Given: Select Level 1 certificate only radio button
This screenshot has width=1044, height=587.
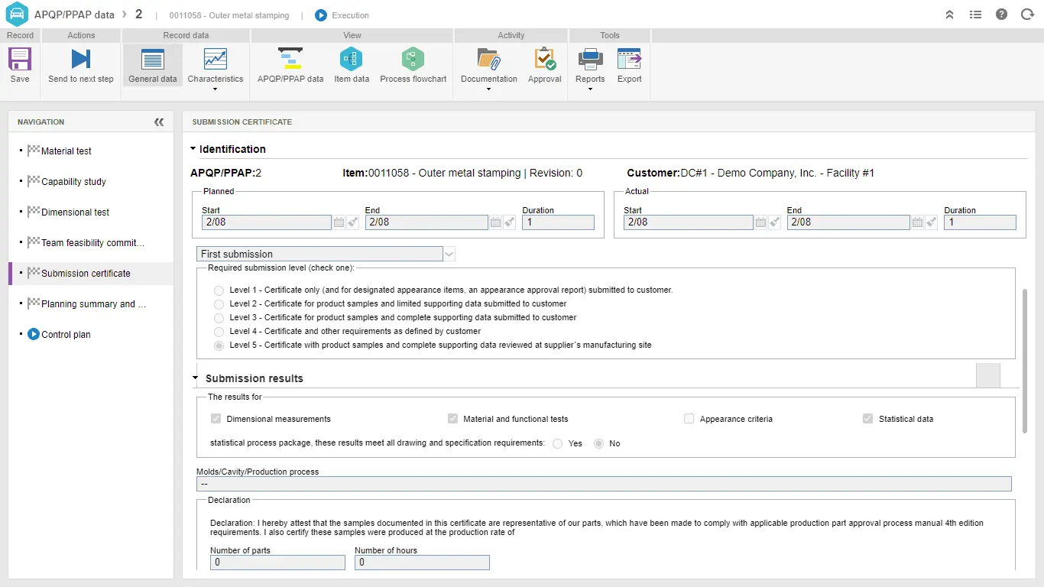Looking at the screenshot, I should 219,290.
